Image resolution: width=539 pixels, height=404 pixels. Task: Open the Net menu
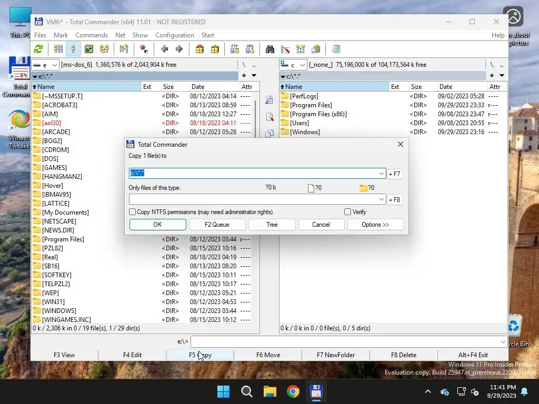click(x=121, y=35)
